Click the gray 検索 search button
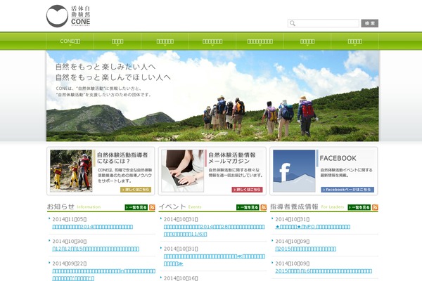 tap(369, 23)
